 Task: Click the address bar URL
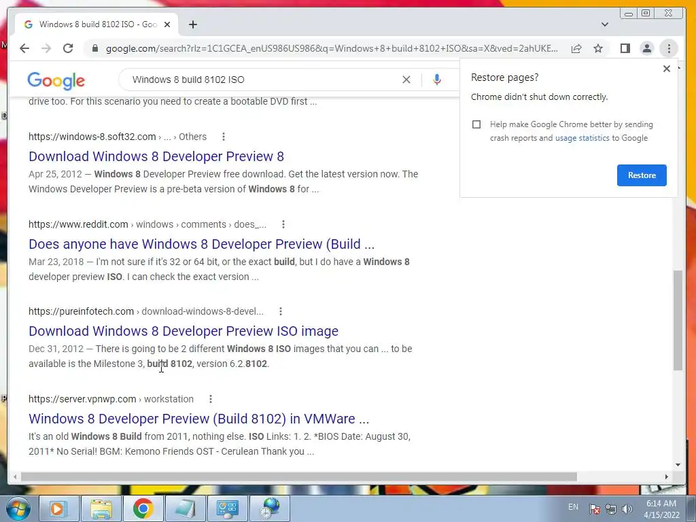(332, 48)
